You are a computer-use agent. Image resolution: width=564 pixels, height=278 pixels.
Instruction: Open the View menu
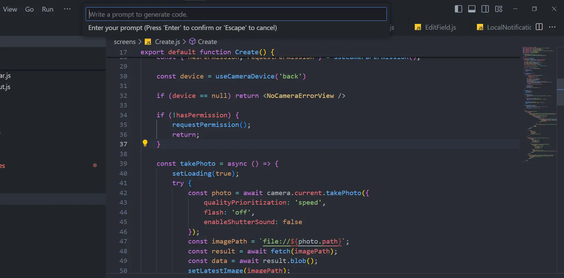[x=10, y=9]
